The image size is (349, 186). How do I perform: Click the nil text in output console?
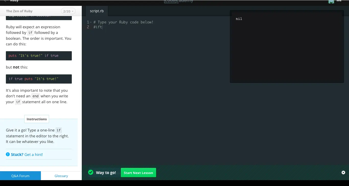(x=239, y=19)
